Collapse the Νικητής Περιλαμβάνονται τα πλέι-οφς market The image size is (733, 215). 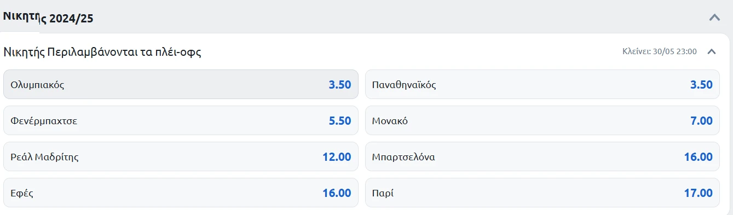tap(712, 51)
